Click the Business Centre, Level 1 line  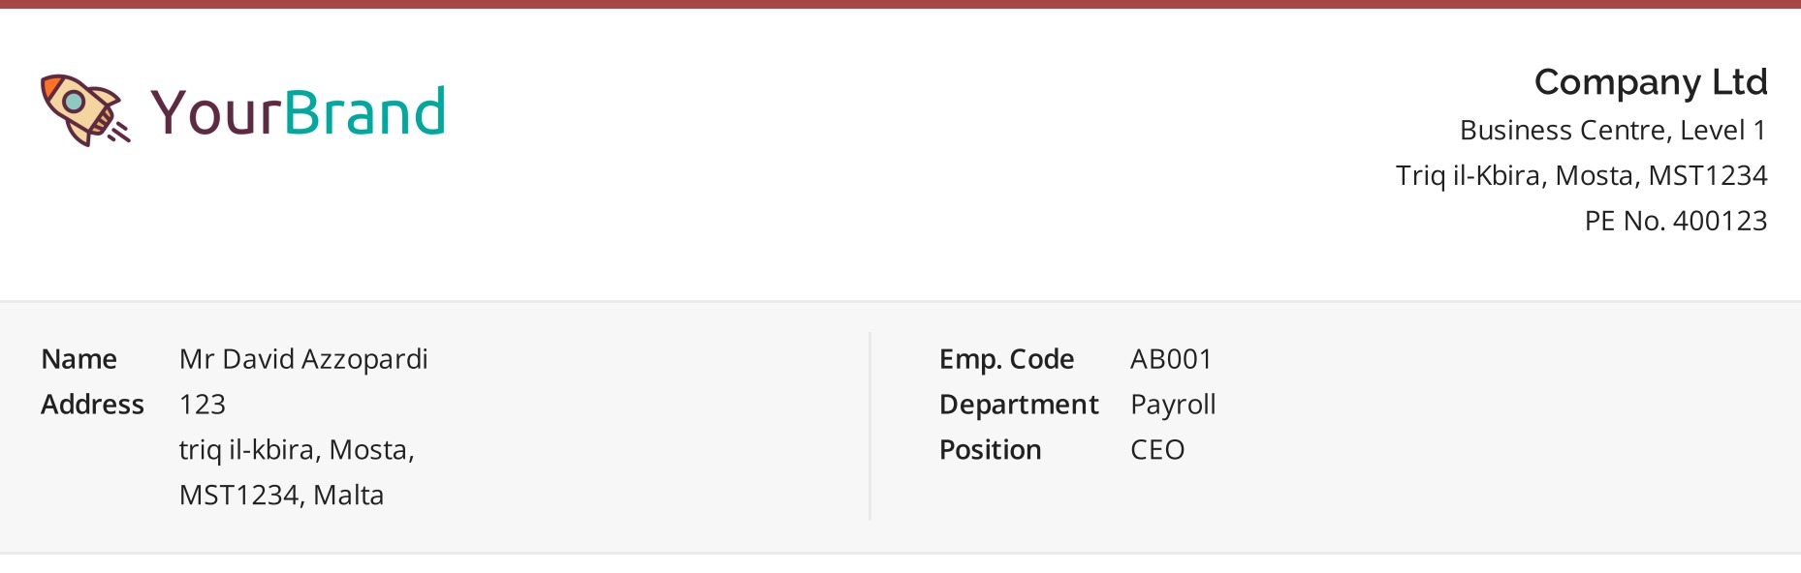pos(1613,130)
